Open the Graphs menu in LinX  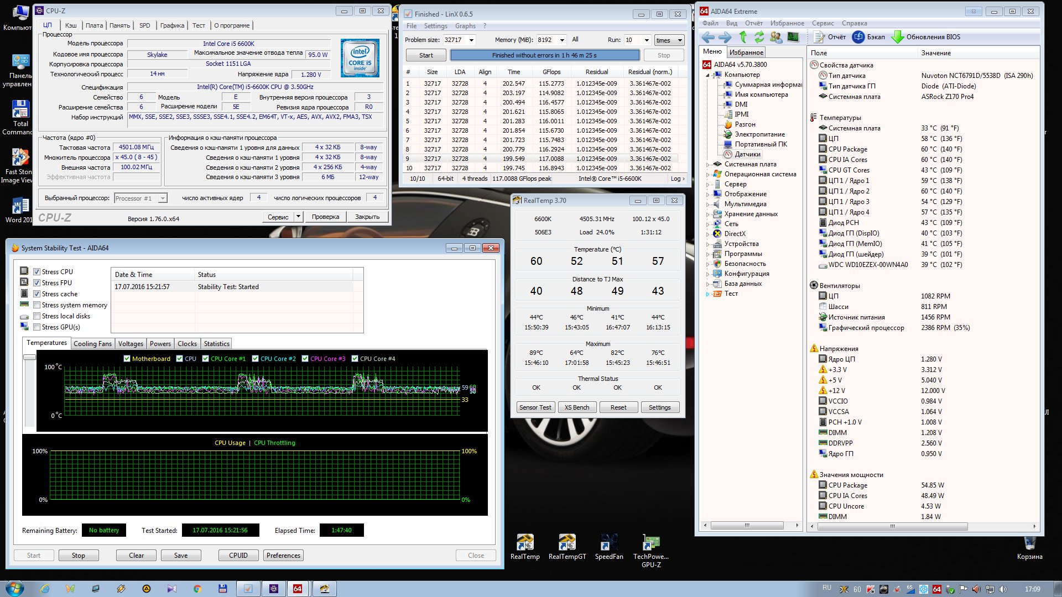point(465,26)
